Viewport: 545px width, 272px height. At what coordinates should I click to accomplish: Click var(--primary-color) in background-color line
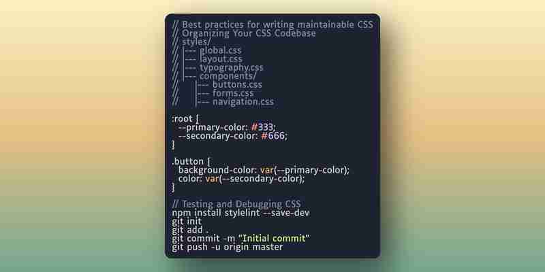(x=303, y=171)
